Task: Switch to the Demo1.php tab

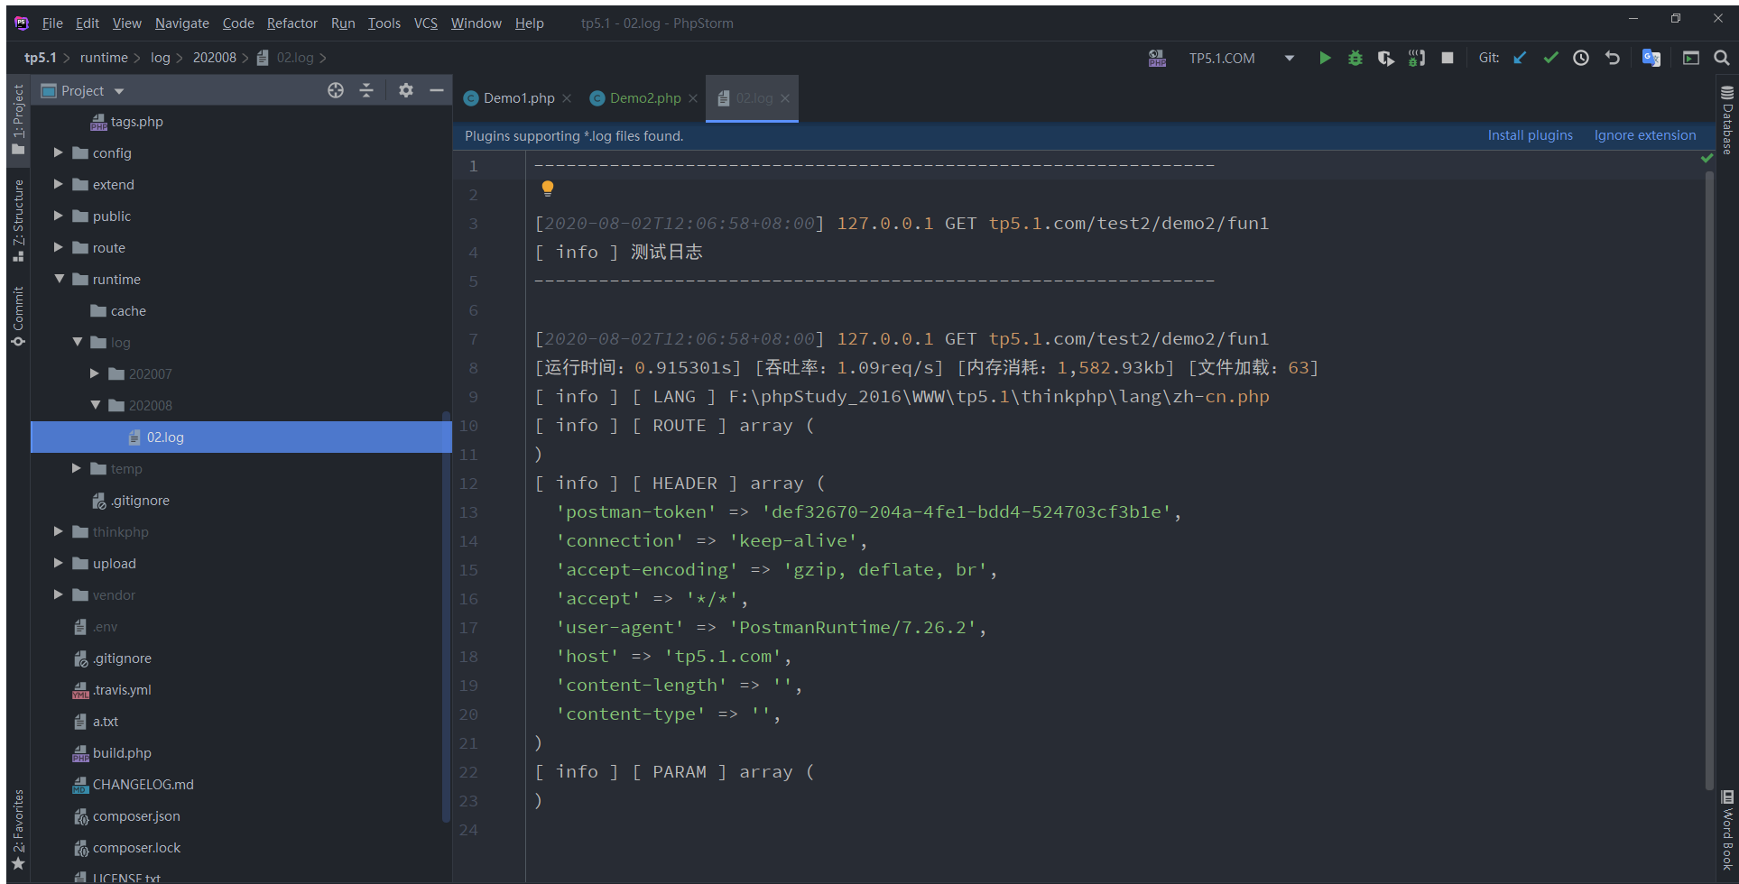Action: (518, 98)
